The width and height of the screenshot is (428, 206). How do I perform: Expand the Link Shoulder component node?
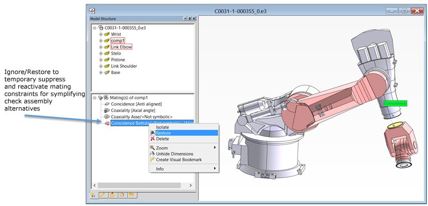[101, 66]
